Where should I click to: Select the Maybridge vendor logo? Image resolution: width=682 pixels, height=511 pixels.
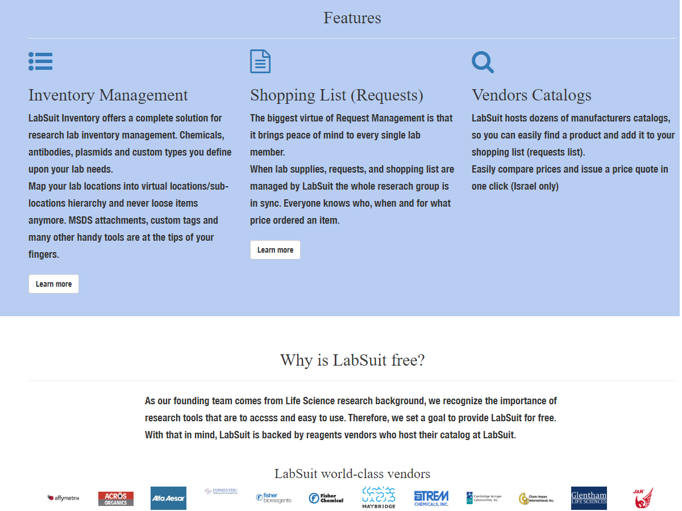pyautogui.click(x=379, y=497)
